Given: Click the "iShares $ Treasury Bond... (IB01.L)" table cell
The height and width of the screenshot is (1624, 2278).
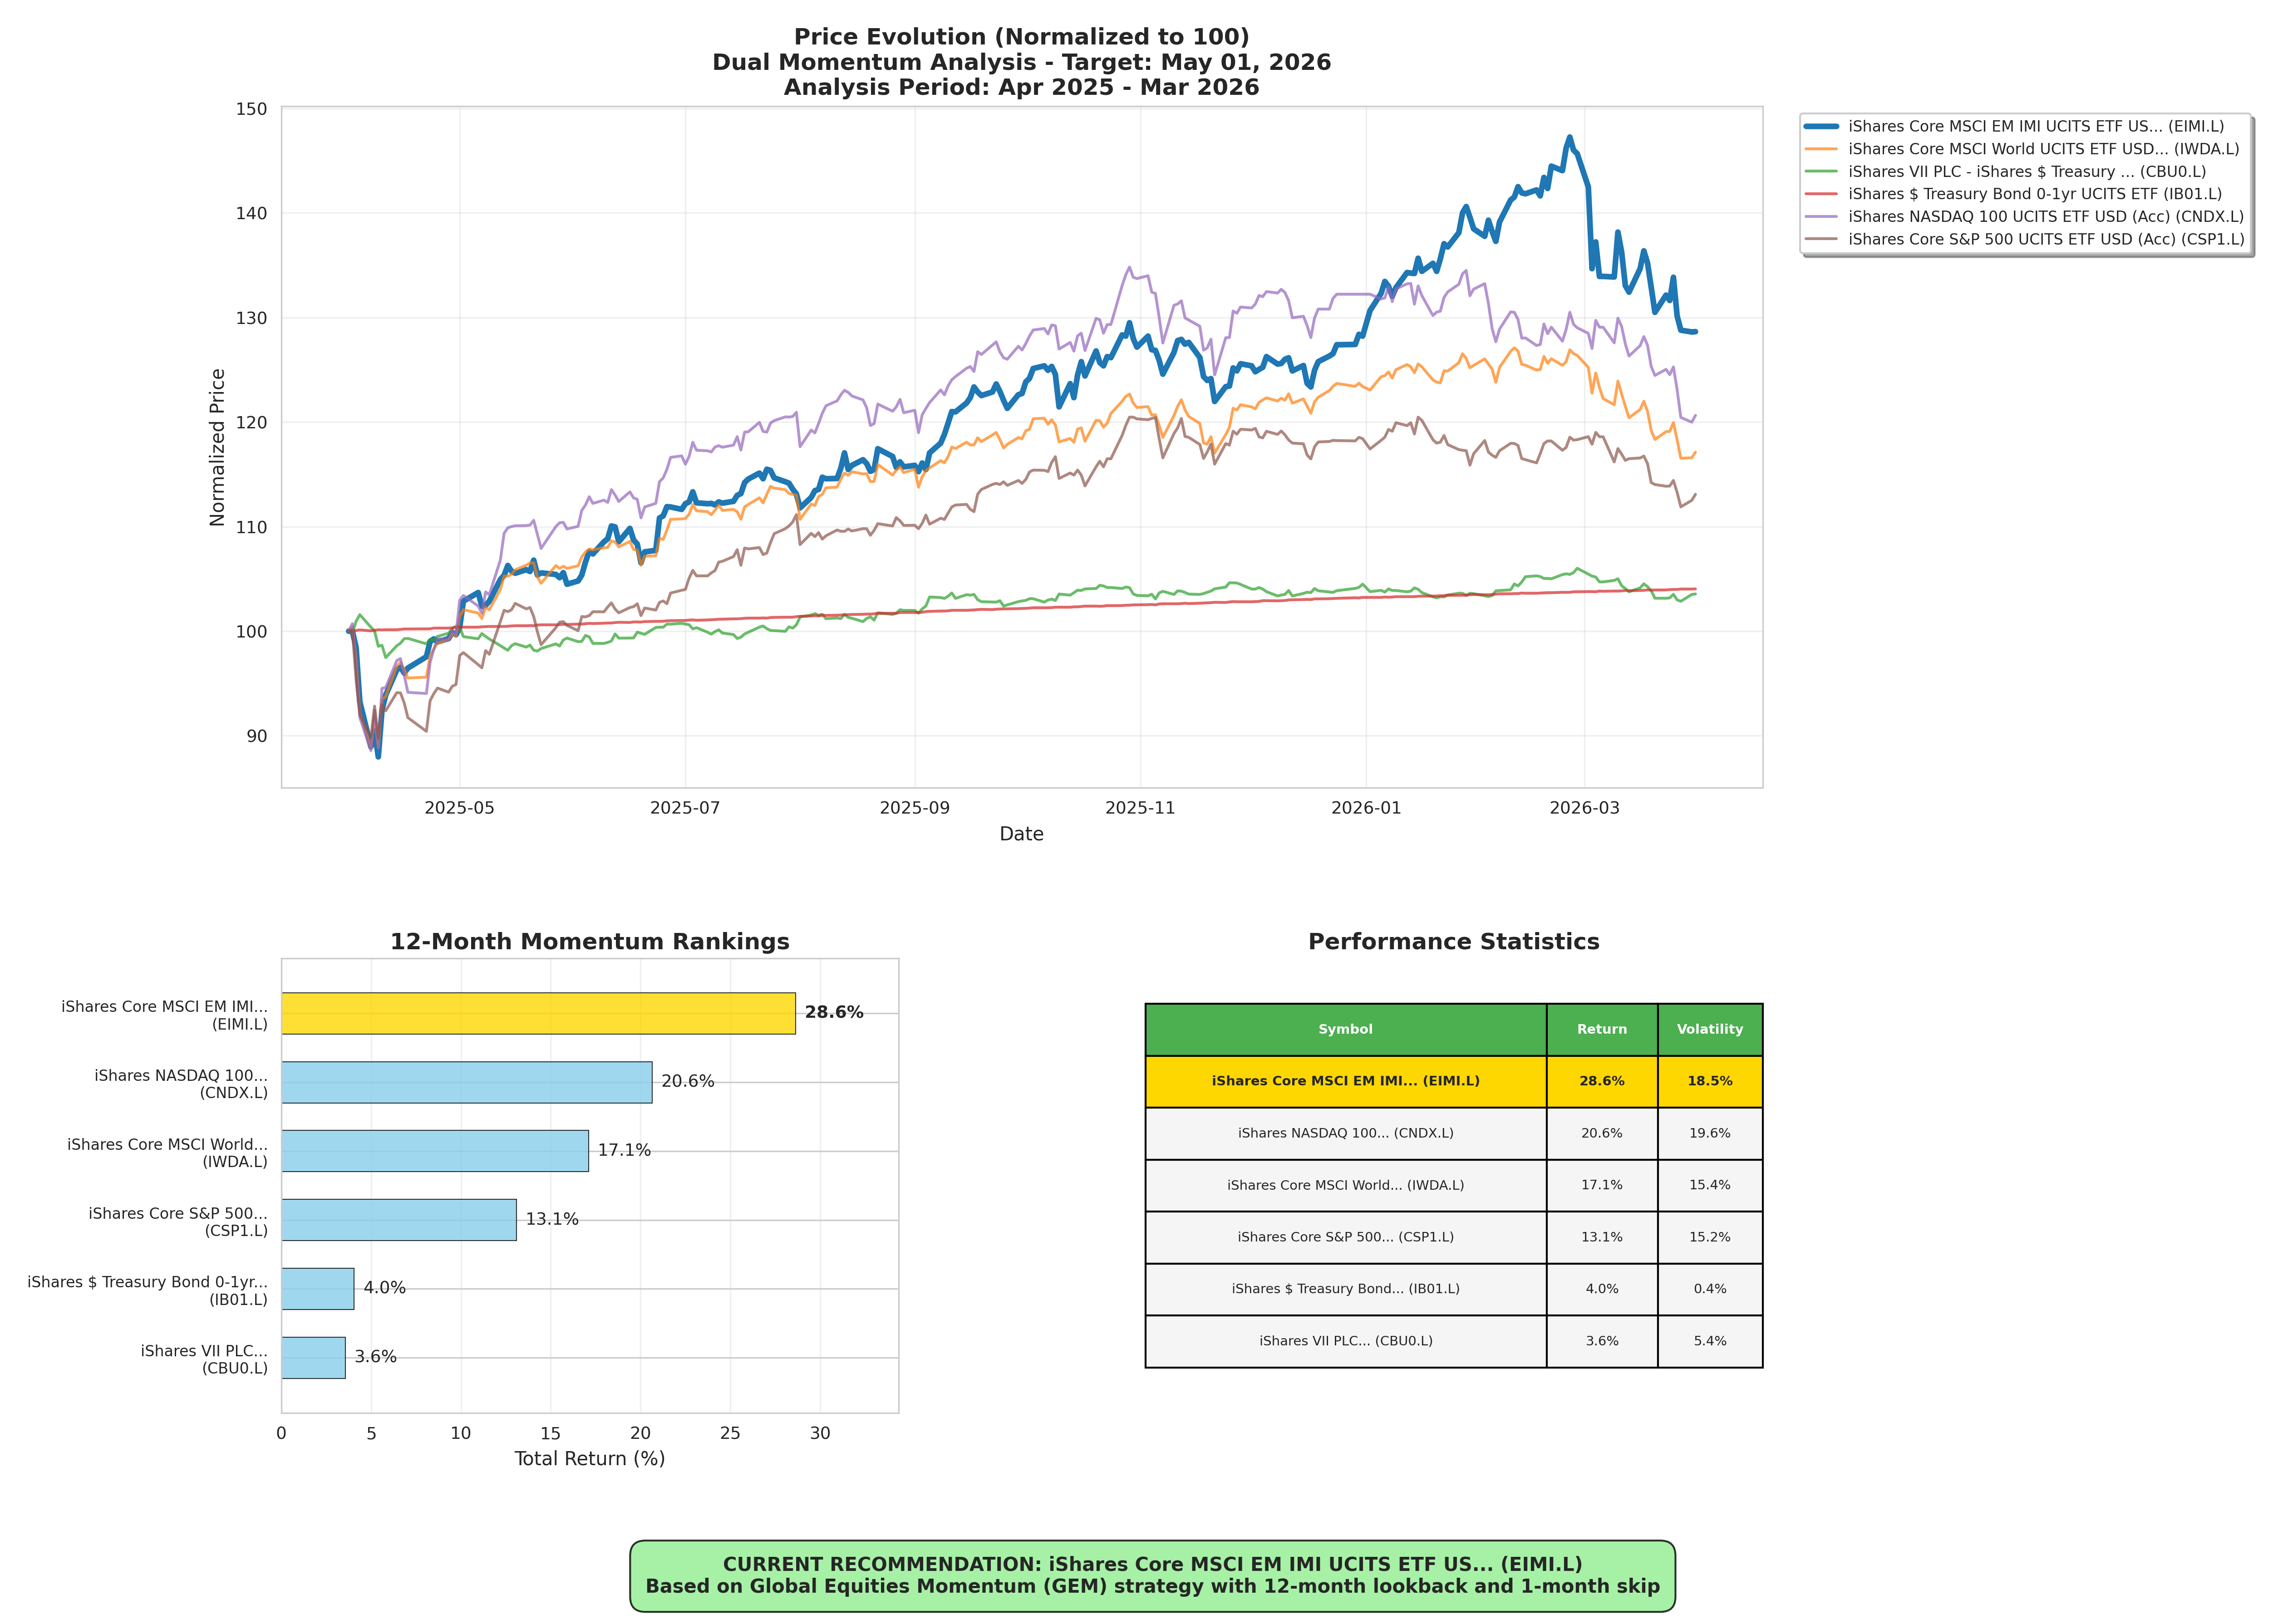Looking at the screenshot, I should click(1346, 1290).
